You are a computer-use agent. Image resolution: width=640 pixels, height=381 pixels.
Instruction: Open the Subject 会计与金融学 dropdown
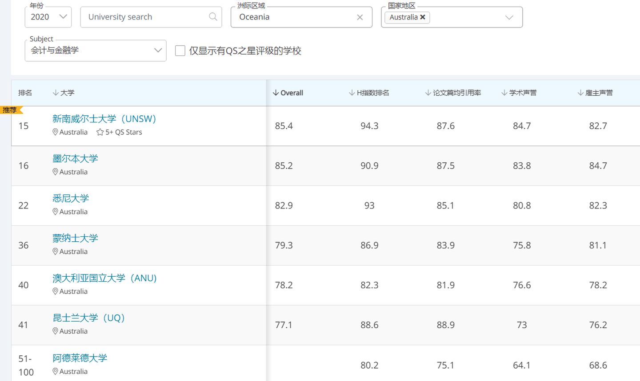[96, 51]
